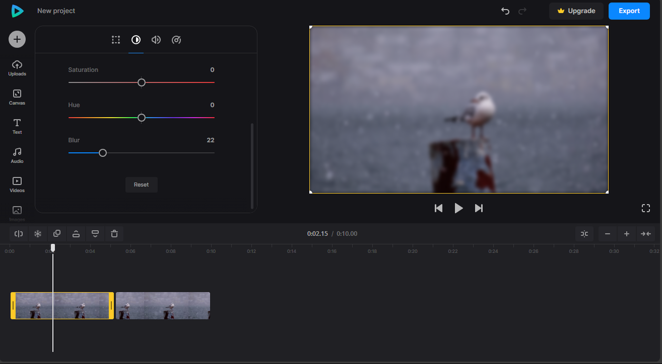Screen dimensions: 662x364
Task: Play the video preview
Action: [459, 208]
